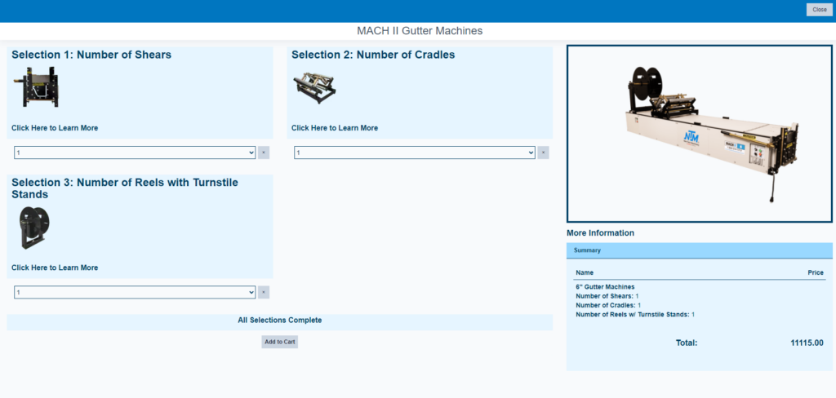Screen dimensions: 836x398
Task: Click the 'Price' column header
Action: [816, 272]
